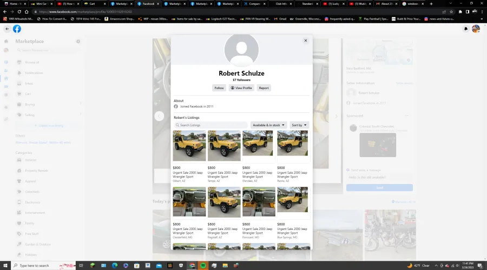Open View Profile for Robert Schulze
This screenshot has width=487, height=270.
click(x=241, y=88)
